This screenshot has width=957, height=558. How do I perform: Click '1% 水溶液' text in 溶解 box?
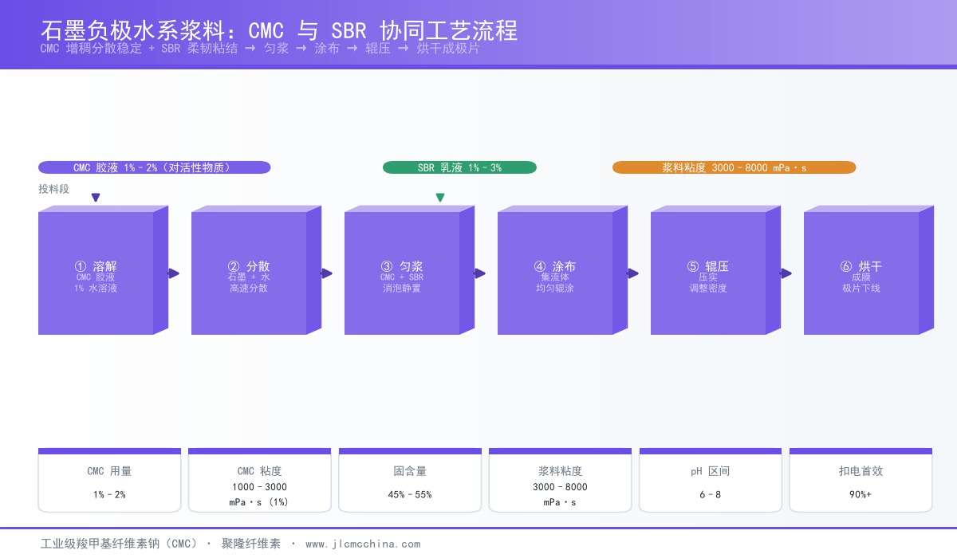96,289
